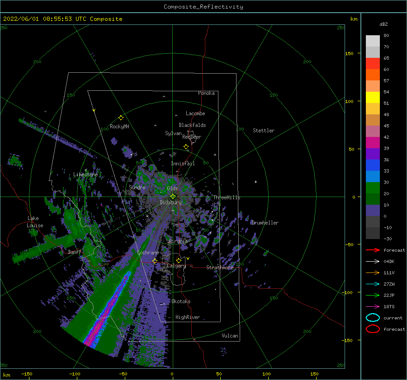The image size is (407, 380).
Task: Click the 33 dBZ blue swatch
Action: click(x=373, y=176)
